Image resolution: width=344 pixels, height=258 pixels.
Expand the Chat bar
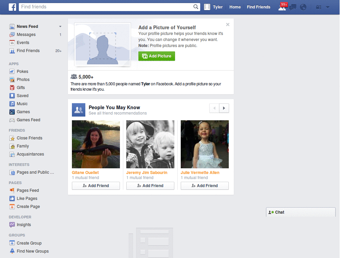(x=301, y=212)
